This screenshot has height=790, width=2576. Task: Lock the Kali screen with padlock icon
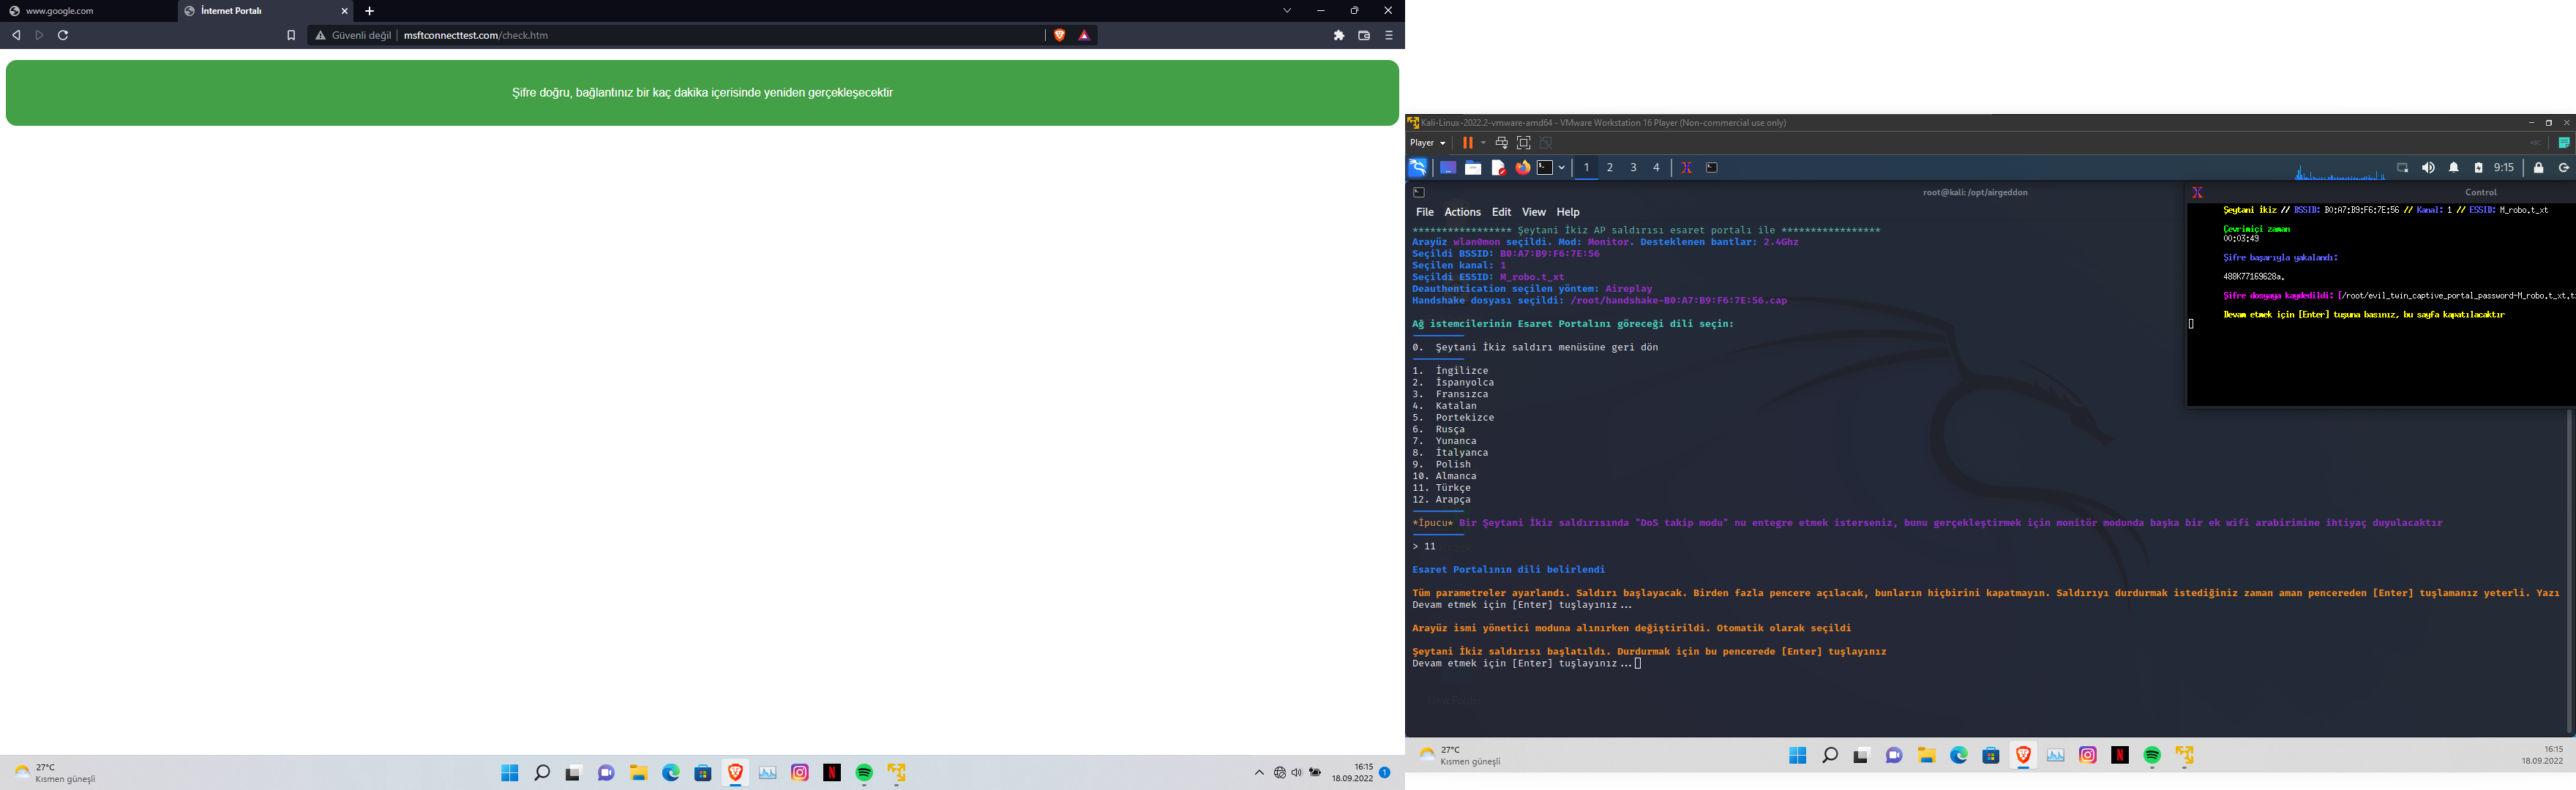2538,168
